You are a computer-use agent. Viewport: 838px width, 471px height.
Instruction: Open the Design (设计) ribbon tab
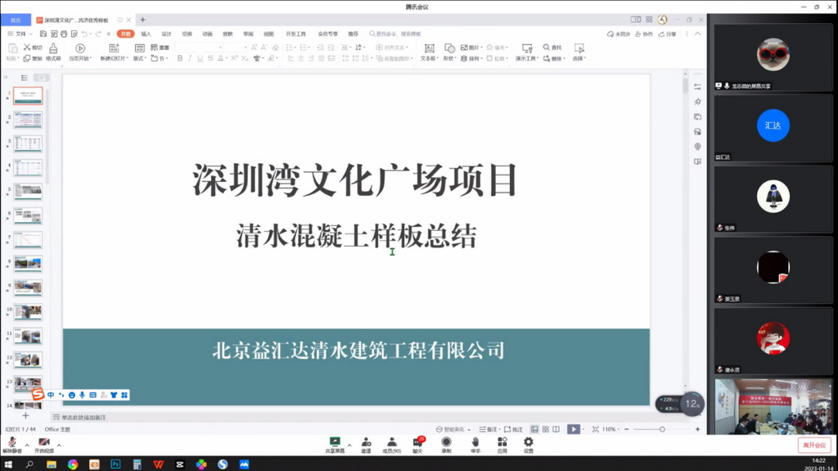pos(166,34)
